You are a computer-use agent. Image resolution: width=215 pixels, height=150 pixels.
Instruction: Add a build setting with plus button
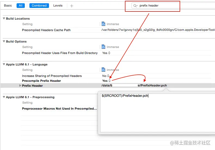pos(72,6)
